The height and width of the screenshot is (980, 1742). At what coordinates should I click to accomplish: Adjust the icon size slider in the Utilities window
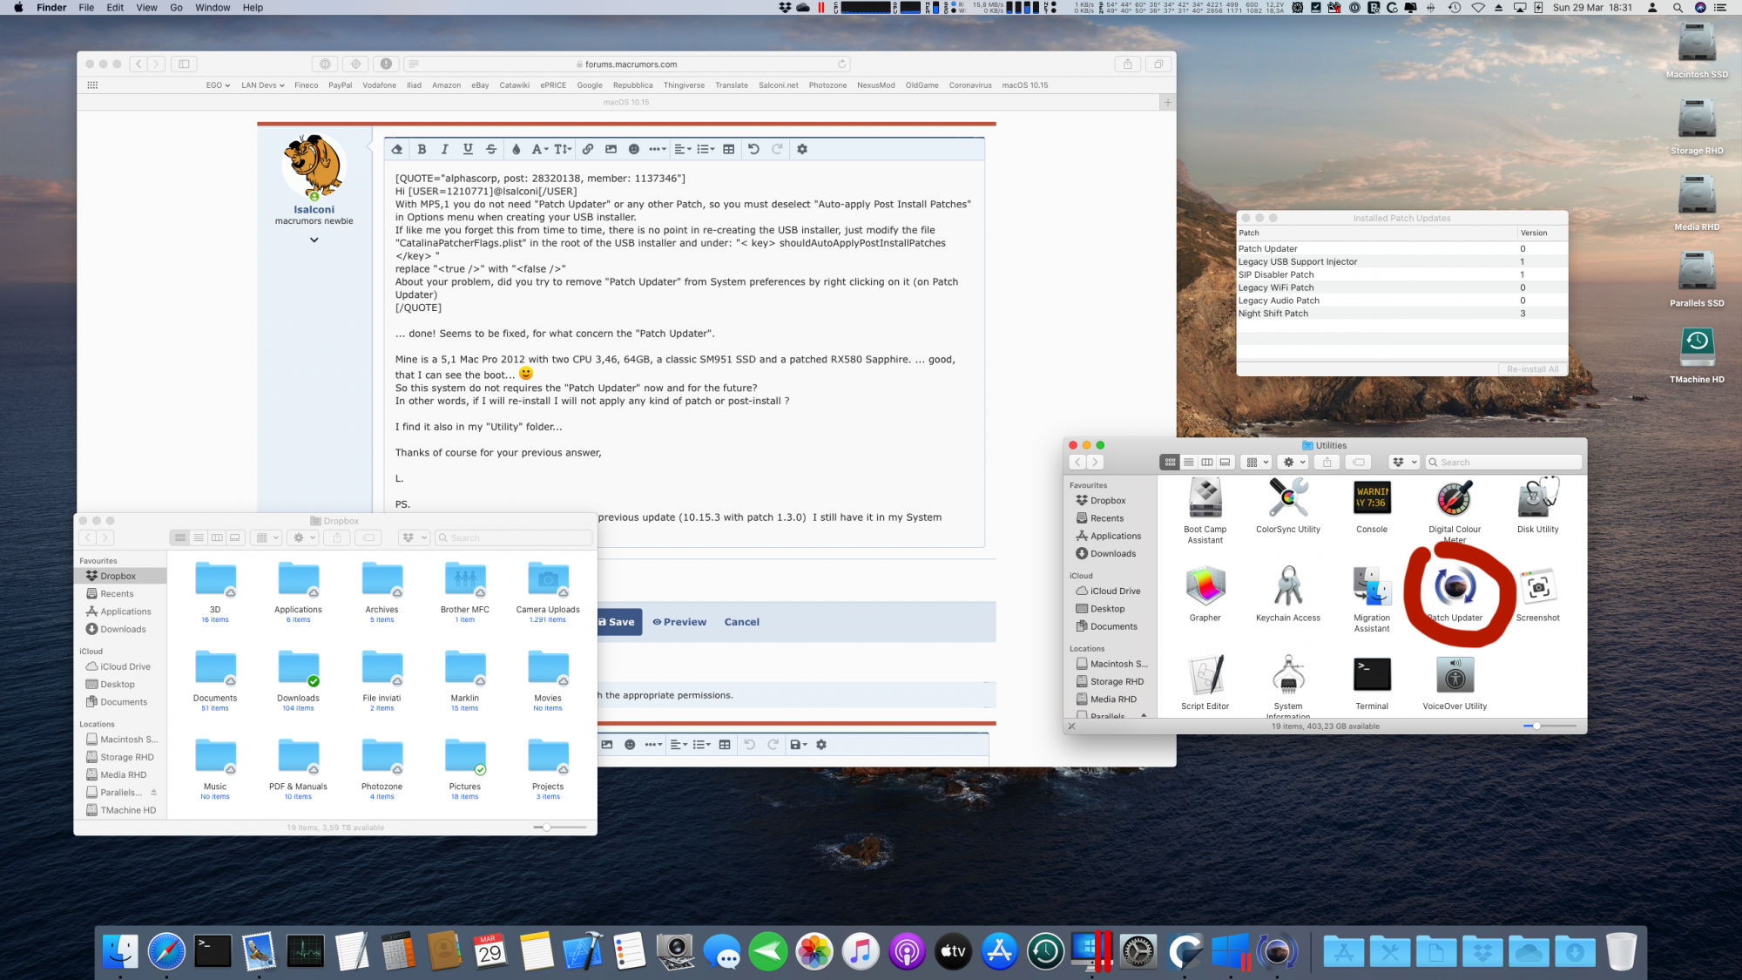pyautogui.click(x=1537, y=726)
